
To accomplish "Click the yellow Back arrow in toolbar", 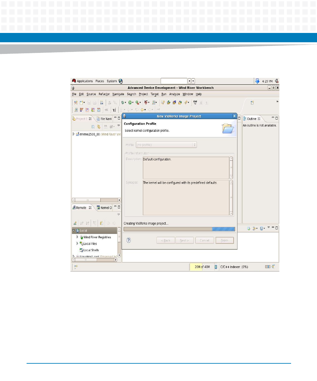I will tap(142, 110).
